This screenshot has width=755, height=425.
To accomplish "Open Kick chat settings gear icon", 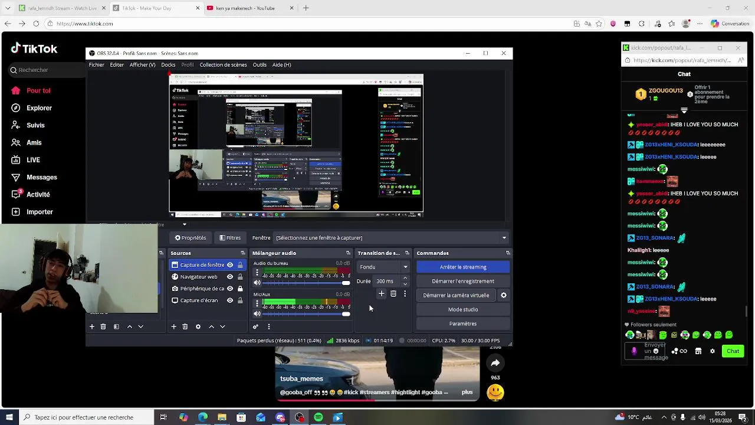I will (x=712, y=351).
